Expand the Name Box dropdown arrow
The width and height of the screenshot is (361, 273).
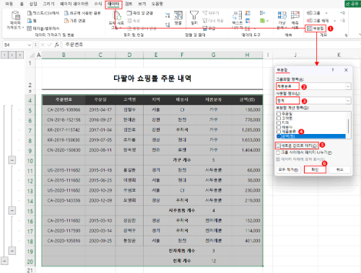[30, 45]
